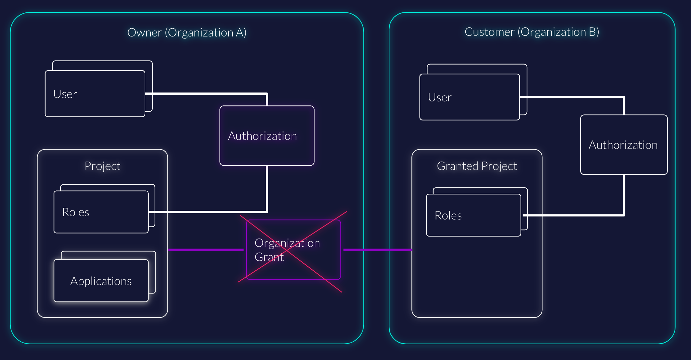This screenshot has height=360, width=691.
Task: Select the Granted Project heading
Action: tap(477, 166)
